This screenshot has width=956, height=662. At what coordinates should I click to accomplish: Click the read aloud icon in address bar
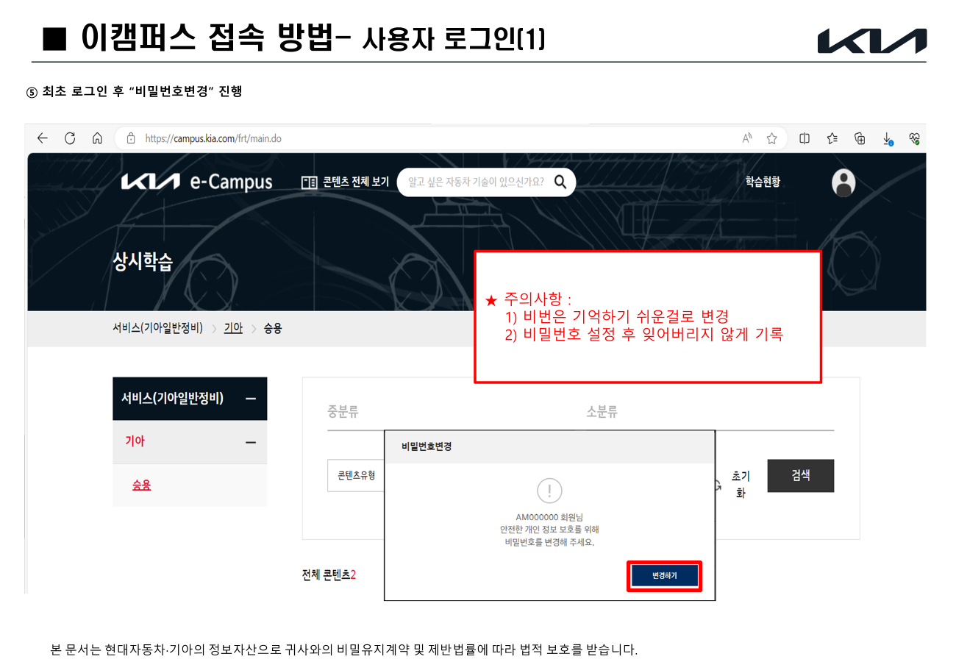(747, 138)
